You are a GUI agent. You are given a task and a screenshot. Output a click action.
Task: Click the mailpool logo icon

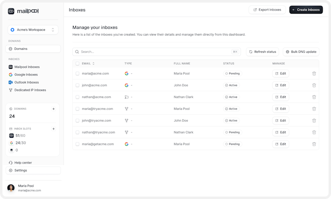pyautogui.click(x=11, y=11)
